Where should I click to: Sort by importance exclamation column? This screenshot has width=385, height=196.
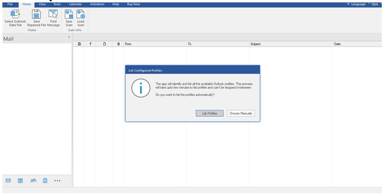90,44
